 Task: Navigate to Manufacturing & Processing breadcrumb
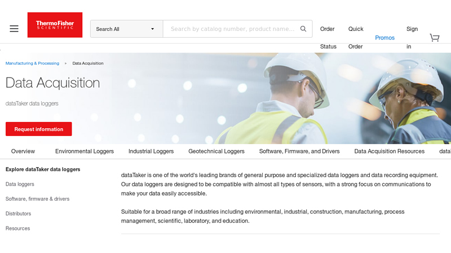click(32, 64)
